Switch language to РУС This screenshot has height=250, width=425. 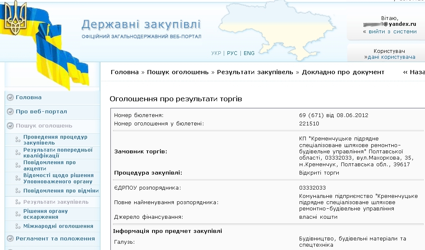[232, 53]
